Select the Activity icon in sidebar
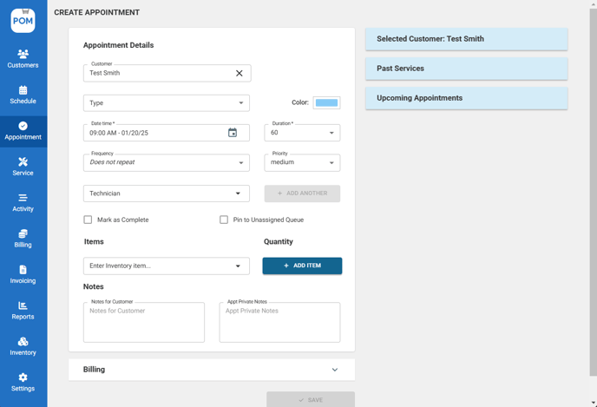Screen dimensions: 597x407 (x=23, y=198)
